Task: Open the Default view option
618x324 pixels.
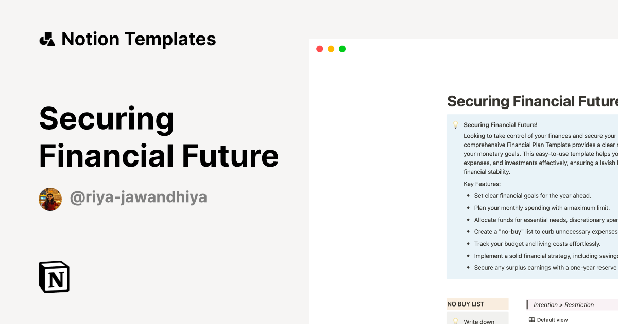Action: click(x=551, y=319)
